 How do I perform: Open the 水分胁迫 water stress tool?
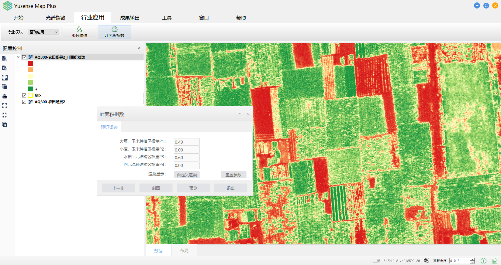click(x=79, y=32)
